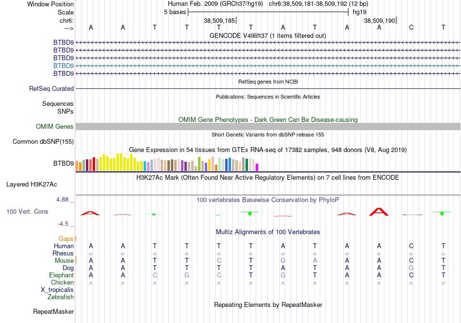Pick the maroon GTEx expression bar
This screenshot has width=461, height=323.
[x=87, y=165]
